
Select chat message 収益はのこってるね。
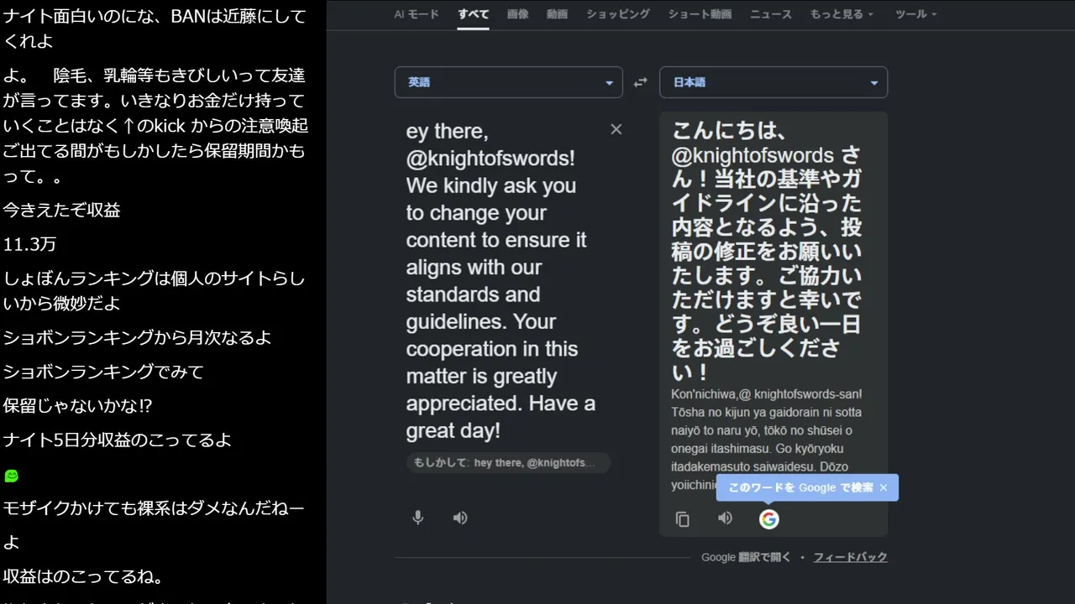click(x=83, y=576)
